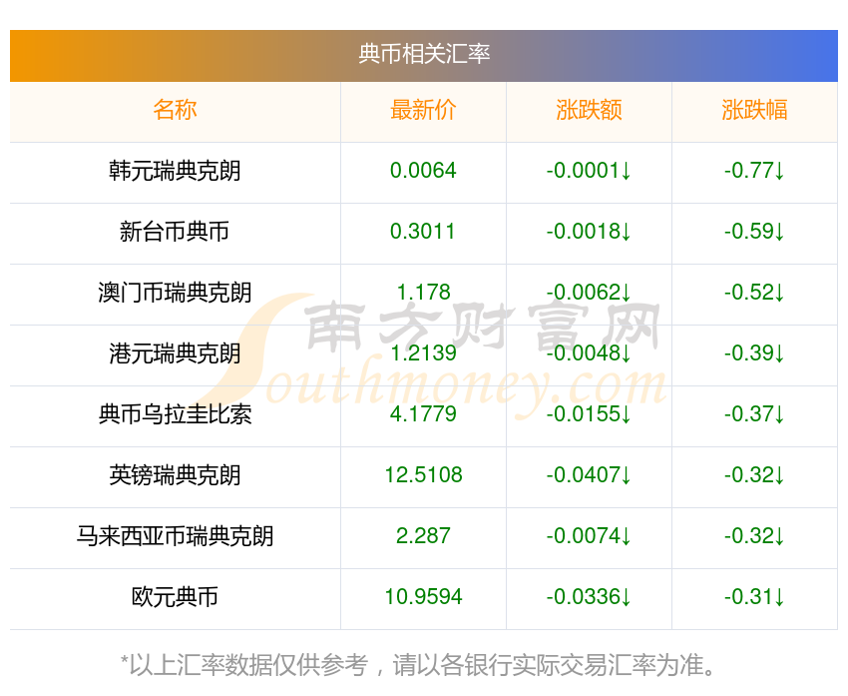The width and height of the screenshot is (848, 696).
Task: Click the -0.59↓ percent change value
Action: [x=754, y=232]
